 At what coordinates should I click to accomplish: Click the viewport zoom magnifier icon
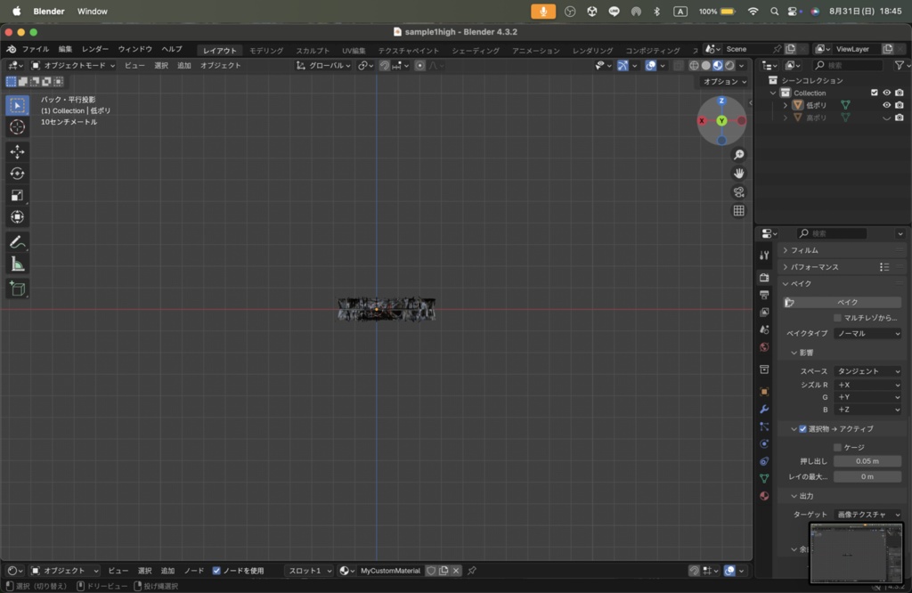(738, 155)
